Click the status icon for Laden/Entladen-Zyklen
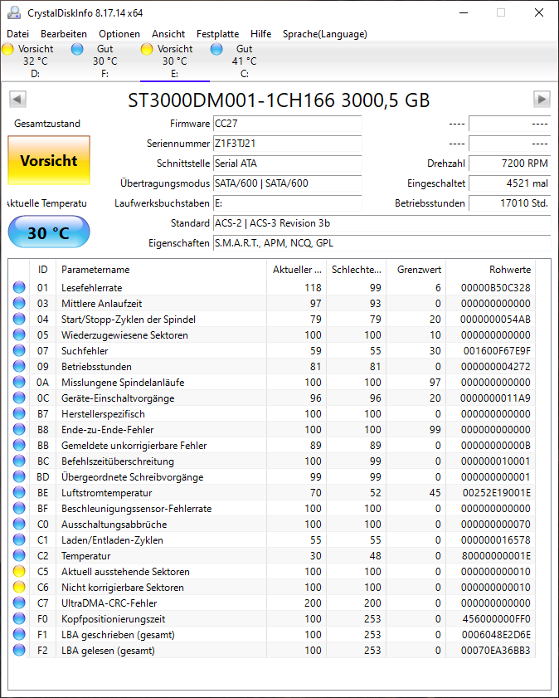Image resolution: width=559 pixels, height=698 pixels. [x=19, y=540]
